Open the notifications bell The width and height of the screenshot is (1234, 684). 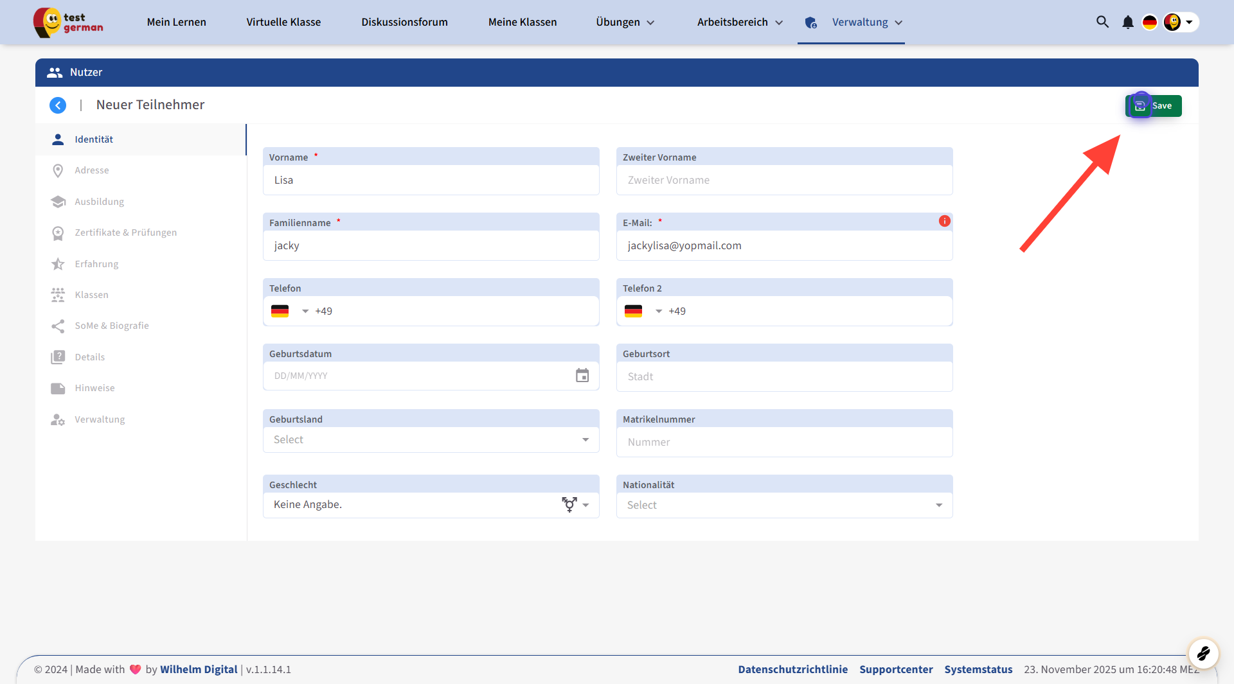tap(1127, 22)
